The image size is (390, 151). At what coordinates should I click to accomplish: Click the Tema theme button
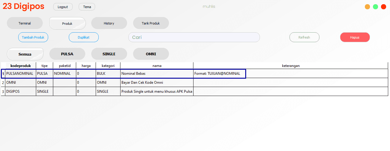pos(87,7)
